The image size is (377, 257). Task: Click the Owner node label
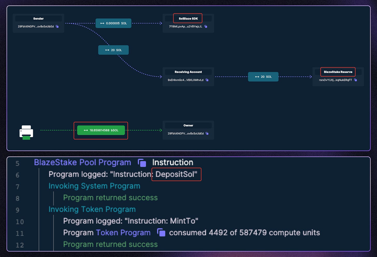(188, 125)
